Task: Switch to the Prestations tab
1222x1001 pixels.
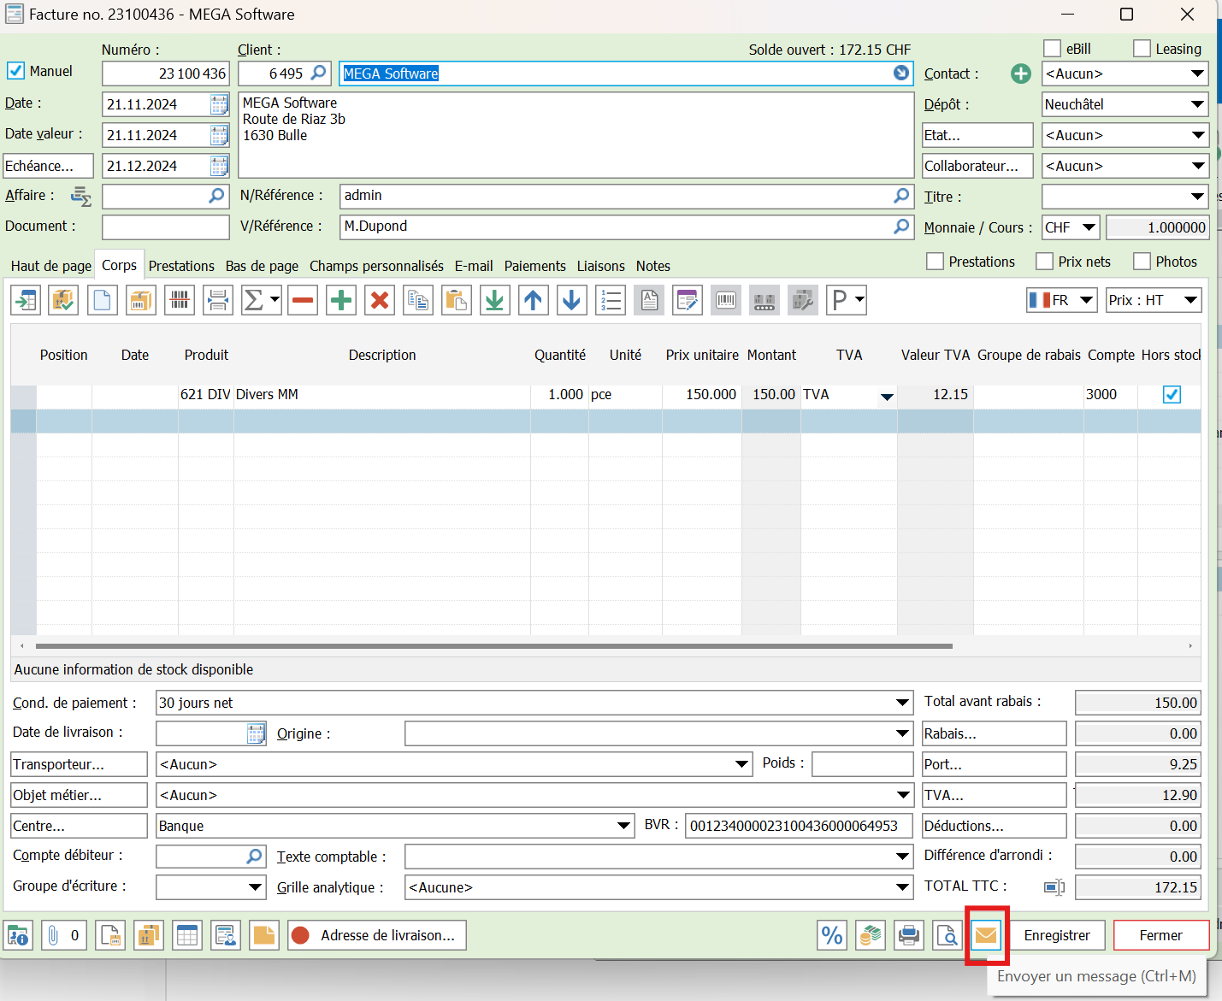Action: (x=181, y=266)
